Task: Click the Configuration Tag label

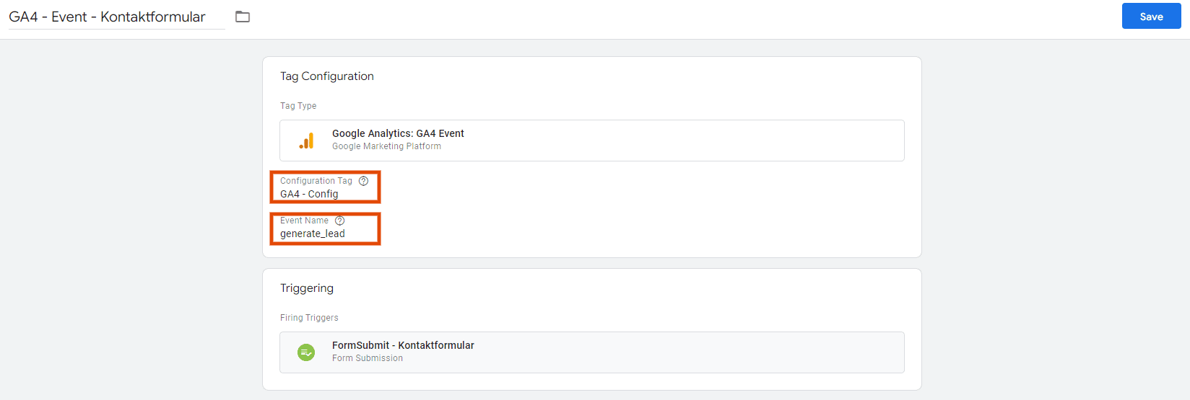Action: click(x=316, y=181)
